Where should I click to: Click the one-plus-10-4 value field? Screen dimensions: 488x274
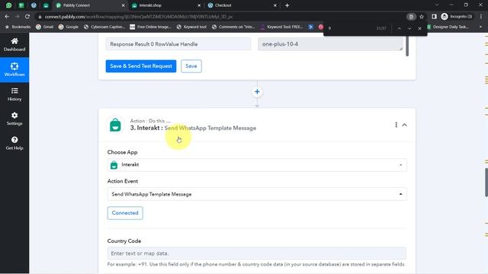(x=330, y=44)
